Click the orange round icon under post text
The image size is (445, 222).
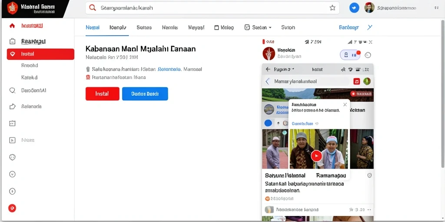tap(267, 199)
